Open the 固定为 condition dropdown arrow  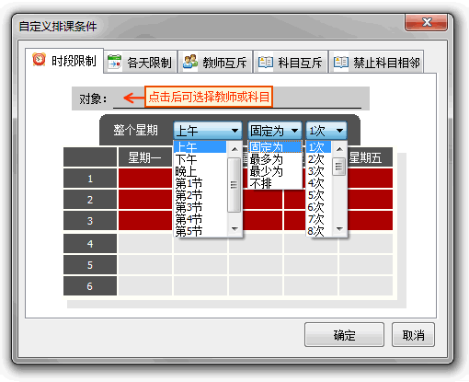click(x=295, y=131)
